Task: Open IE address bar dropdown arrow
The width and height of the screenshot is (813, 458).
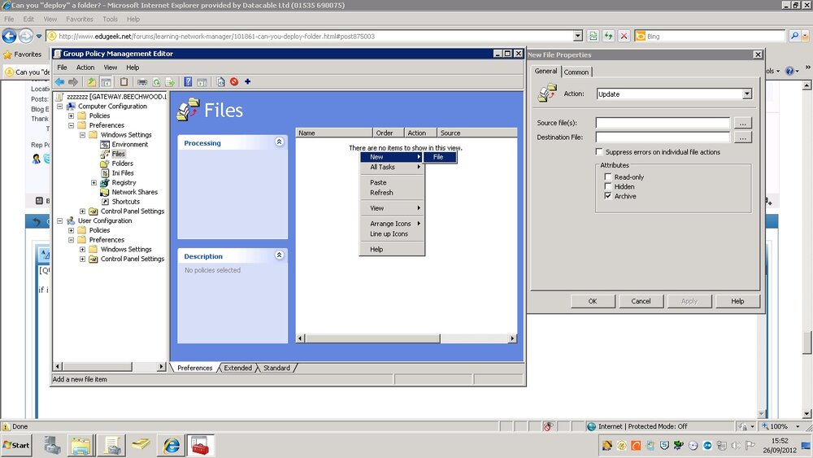Action: click(x=578, y=36)
